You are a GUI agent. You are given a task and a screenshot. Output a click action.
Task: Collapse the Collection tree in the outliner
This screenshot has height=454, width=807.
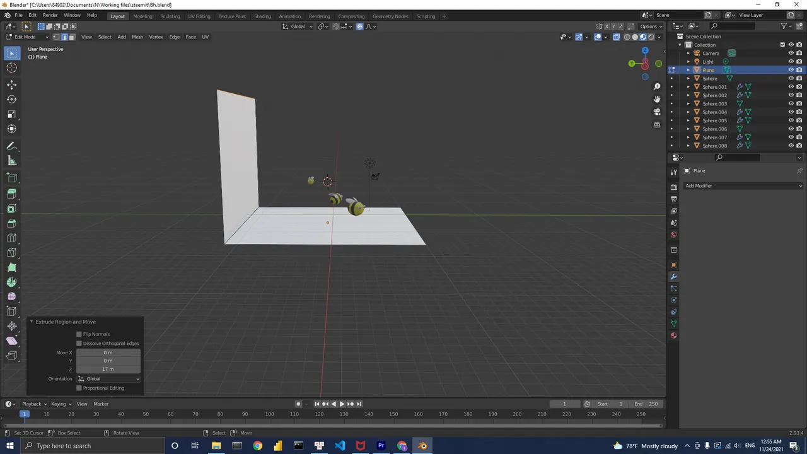(x=680, y=45)
